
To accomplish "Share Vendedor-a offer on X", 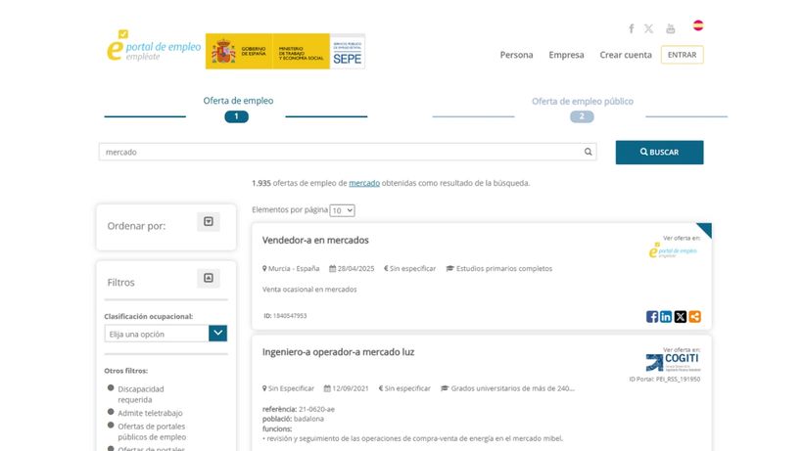I will tap(680, 317).
